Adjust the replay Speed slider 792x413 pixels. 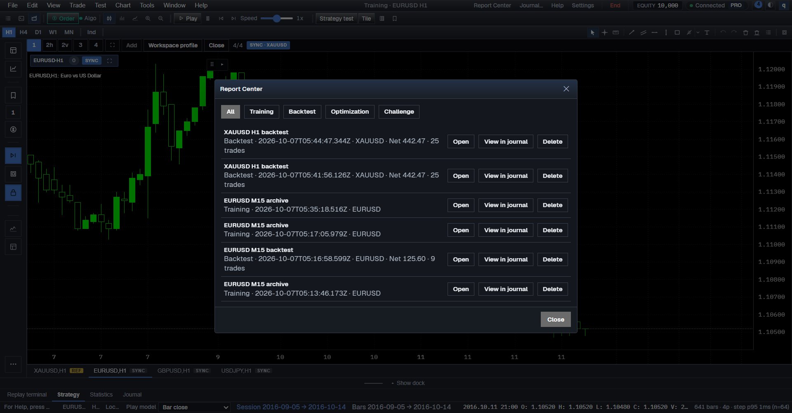pyautogui.click(x=277, y=19)
